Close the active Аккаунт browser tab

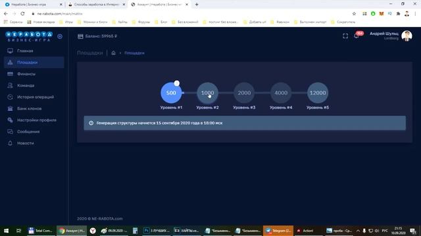point(187,5)
